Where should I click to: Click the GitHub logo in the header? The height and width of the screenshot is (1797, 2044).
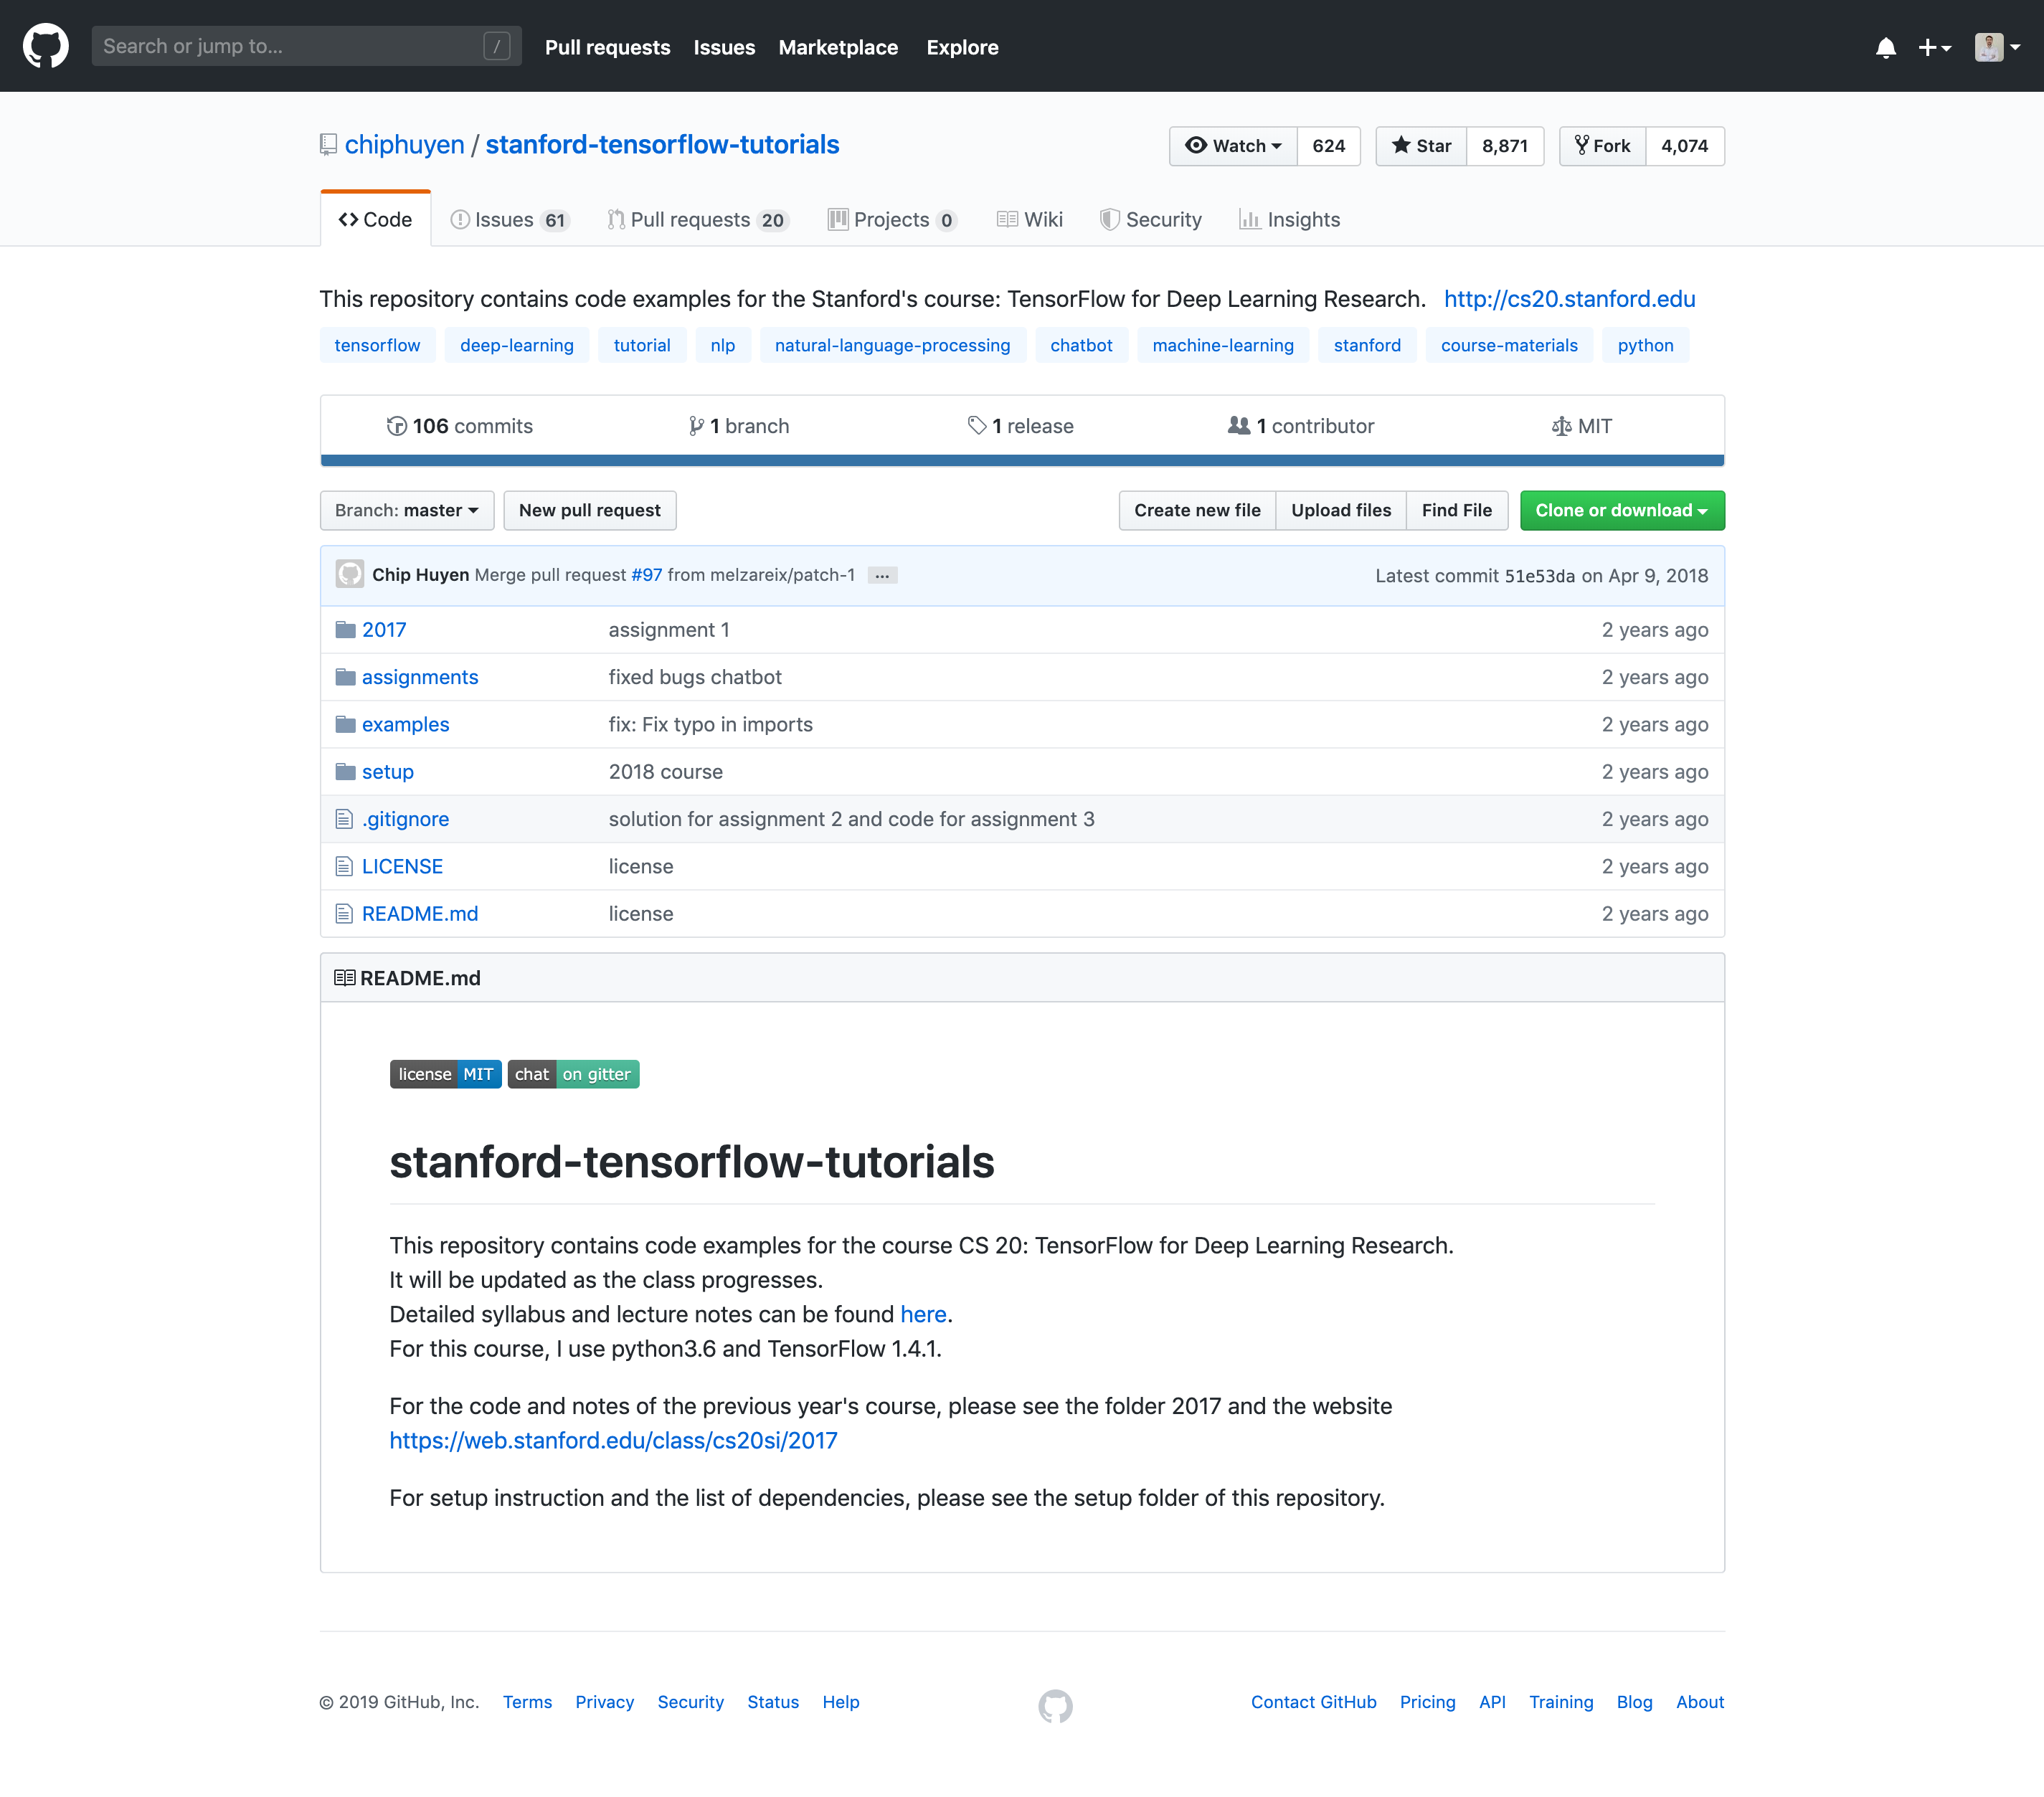coord(45,46)
